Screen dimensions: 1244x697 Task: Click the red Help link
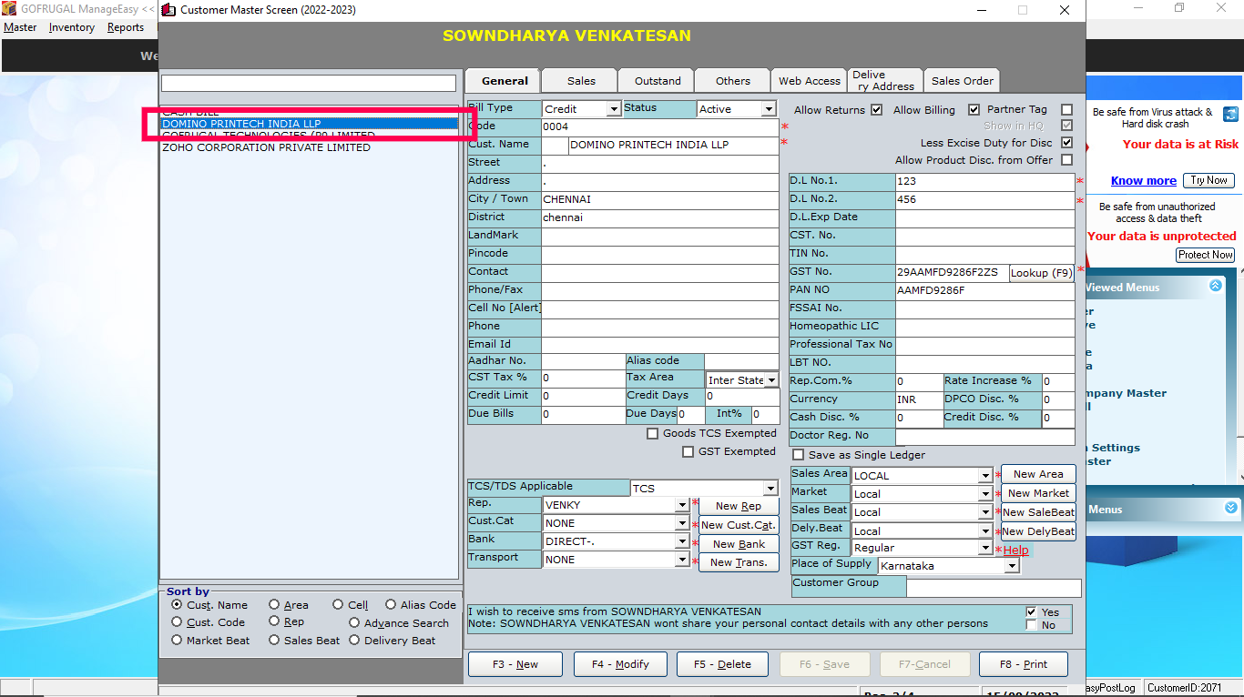point(1015,551)
